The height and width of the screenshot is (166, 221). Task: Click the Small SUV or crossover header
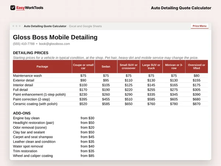(x=129, y=66)
